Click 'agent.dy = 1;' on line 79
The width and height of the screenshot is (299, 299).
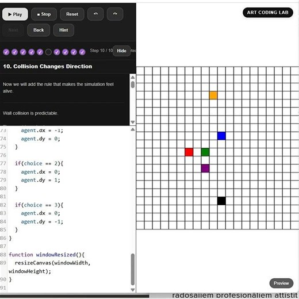coord(40,180)
